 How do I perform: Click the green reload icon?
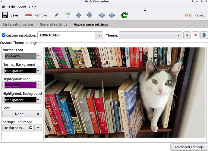pyautogui.click(x=124, y=15)
